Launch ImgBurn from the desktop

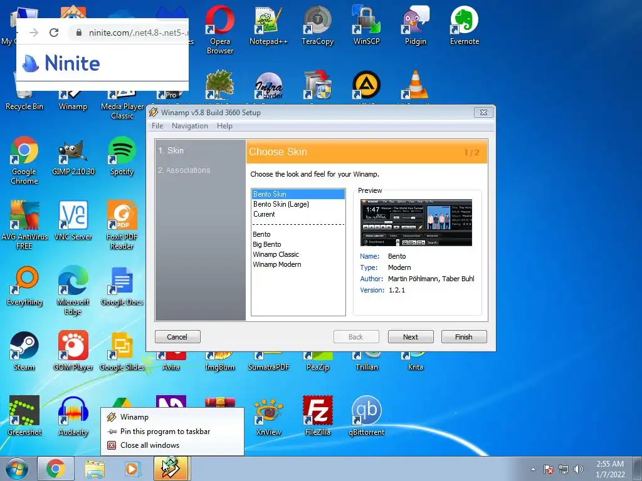(x=220, y=363)
